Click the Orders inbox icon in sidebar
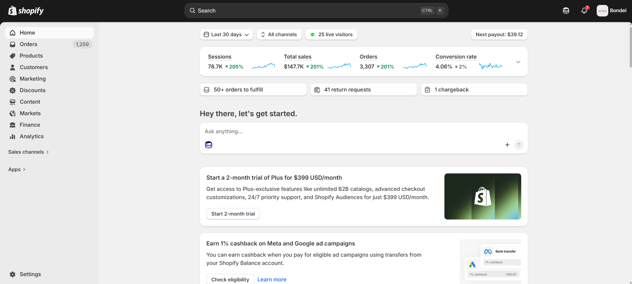Image resolution: width=632 pixels, height=284 pixels. coord(13,44)
